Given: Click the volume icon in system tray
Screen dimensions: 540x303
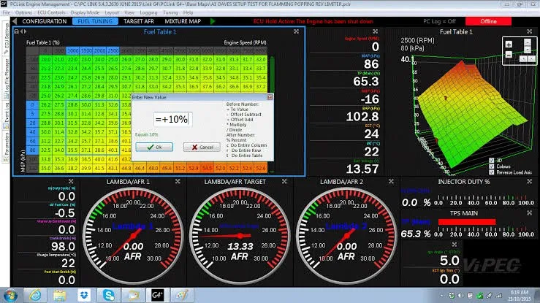Looking at the screenshot, I should point(461,296).
